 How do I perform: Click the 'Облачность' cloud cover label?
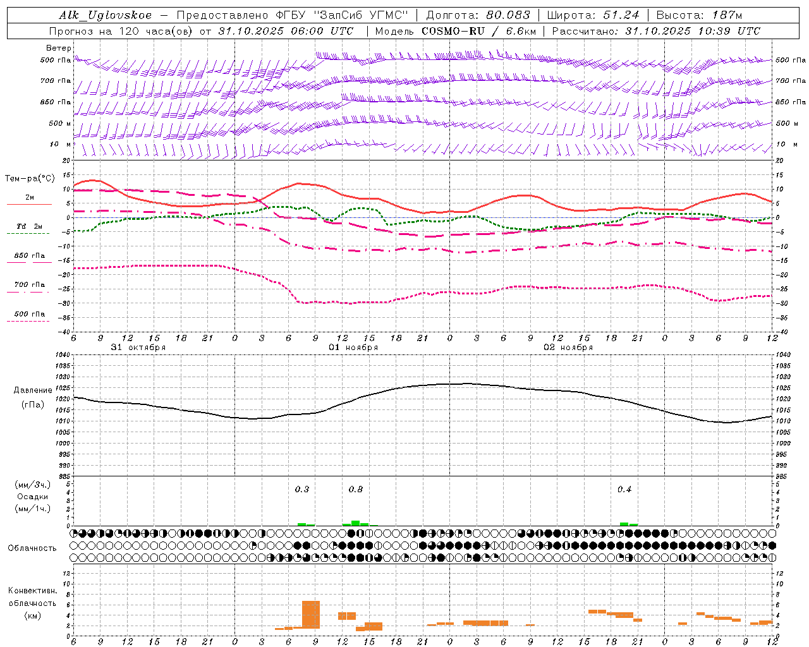tap(32, 548)
